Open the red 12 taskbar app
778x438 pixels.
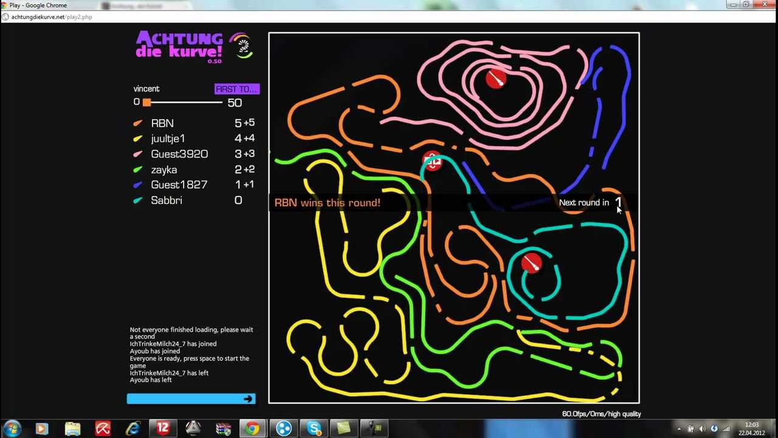[x=163, y=429]
